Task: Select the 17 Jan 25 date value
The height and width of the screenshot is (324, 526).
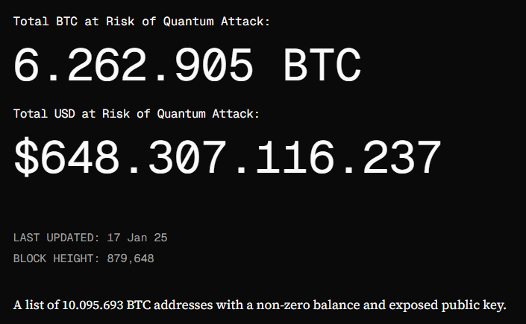Action: pos(137,238)
